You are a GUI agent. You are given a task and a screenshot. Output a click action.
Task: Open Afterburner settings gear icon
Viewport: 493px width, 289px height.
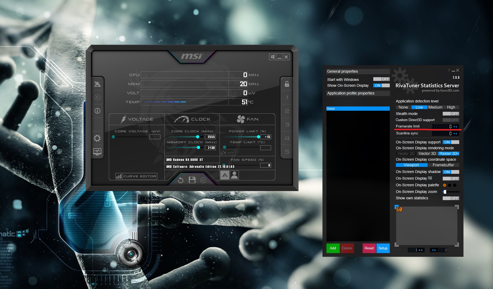(x=97, y=138)
